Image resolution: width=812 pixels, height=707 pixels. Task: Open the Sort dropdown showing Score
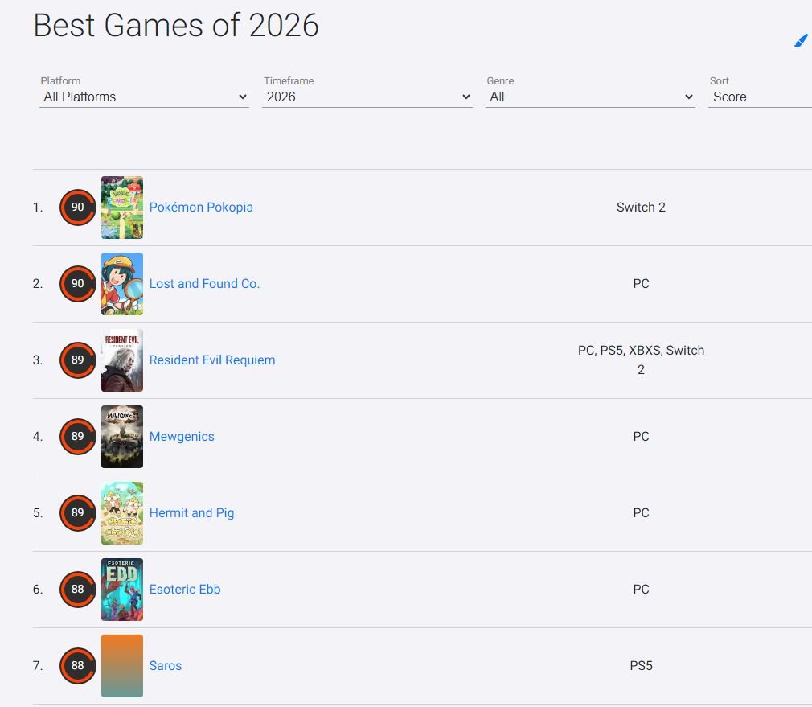click(761, 97)
